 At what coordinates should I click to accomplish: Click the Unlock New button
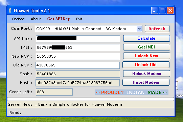coord(146,56)
